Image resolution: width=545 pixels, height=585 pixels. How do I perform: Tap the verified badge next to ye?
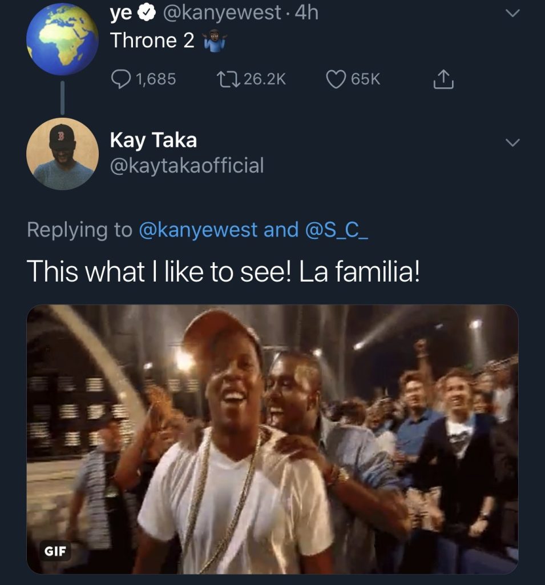[x=147, y=13]
